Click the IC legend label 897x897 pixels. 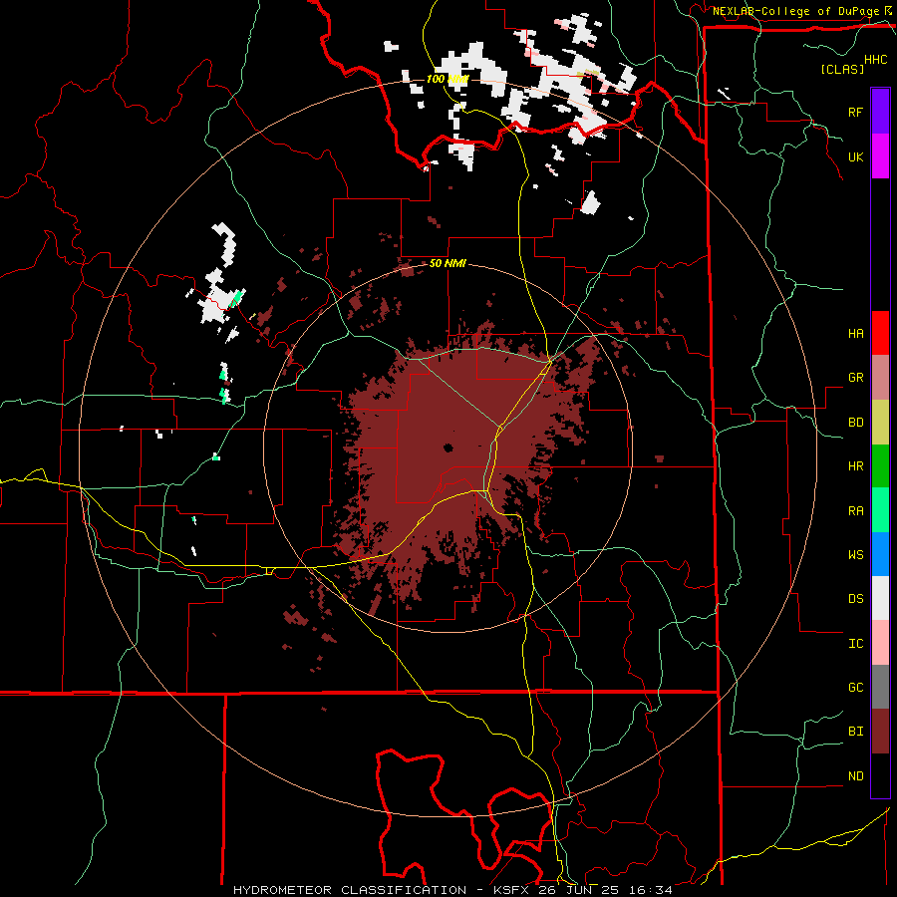click(x=855, y=644)
